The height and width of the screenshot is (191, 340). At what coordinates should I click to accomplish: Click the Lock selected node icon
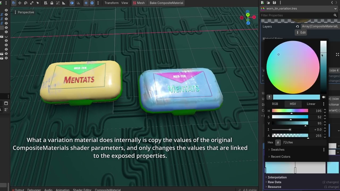[52, 3]
